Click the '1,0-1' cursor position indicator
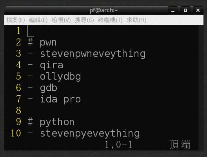Screen dimensions: 207x157 (118, 144)
